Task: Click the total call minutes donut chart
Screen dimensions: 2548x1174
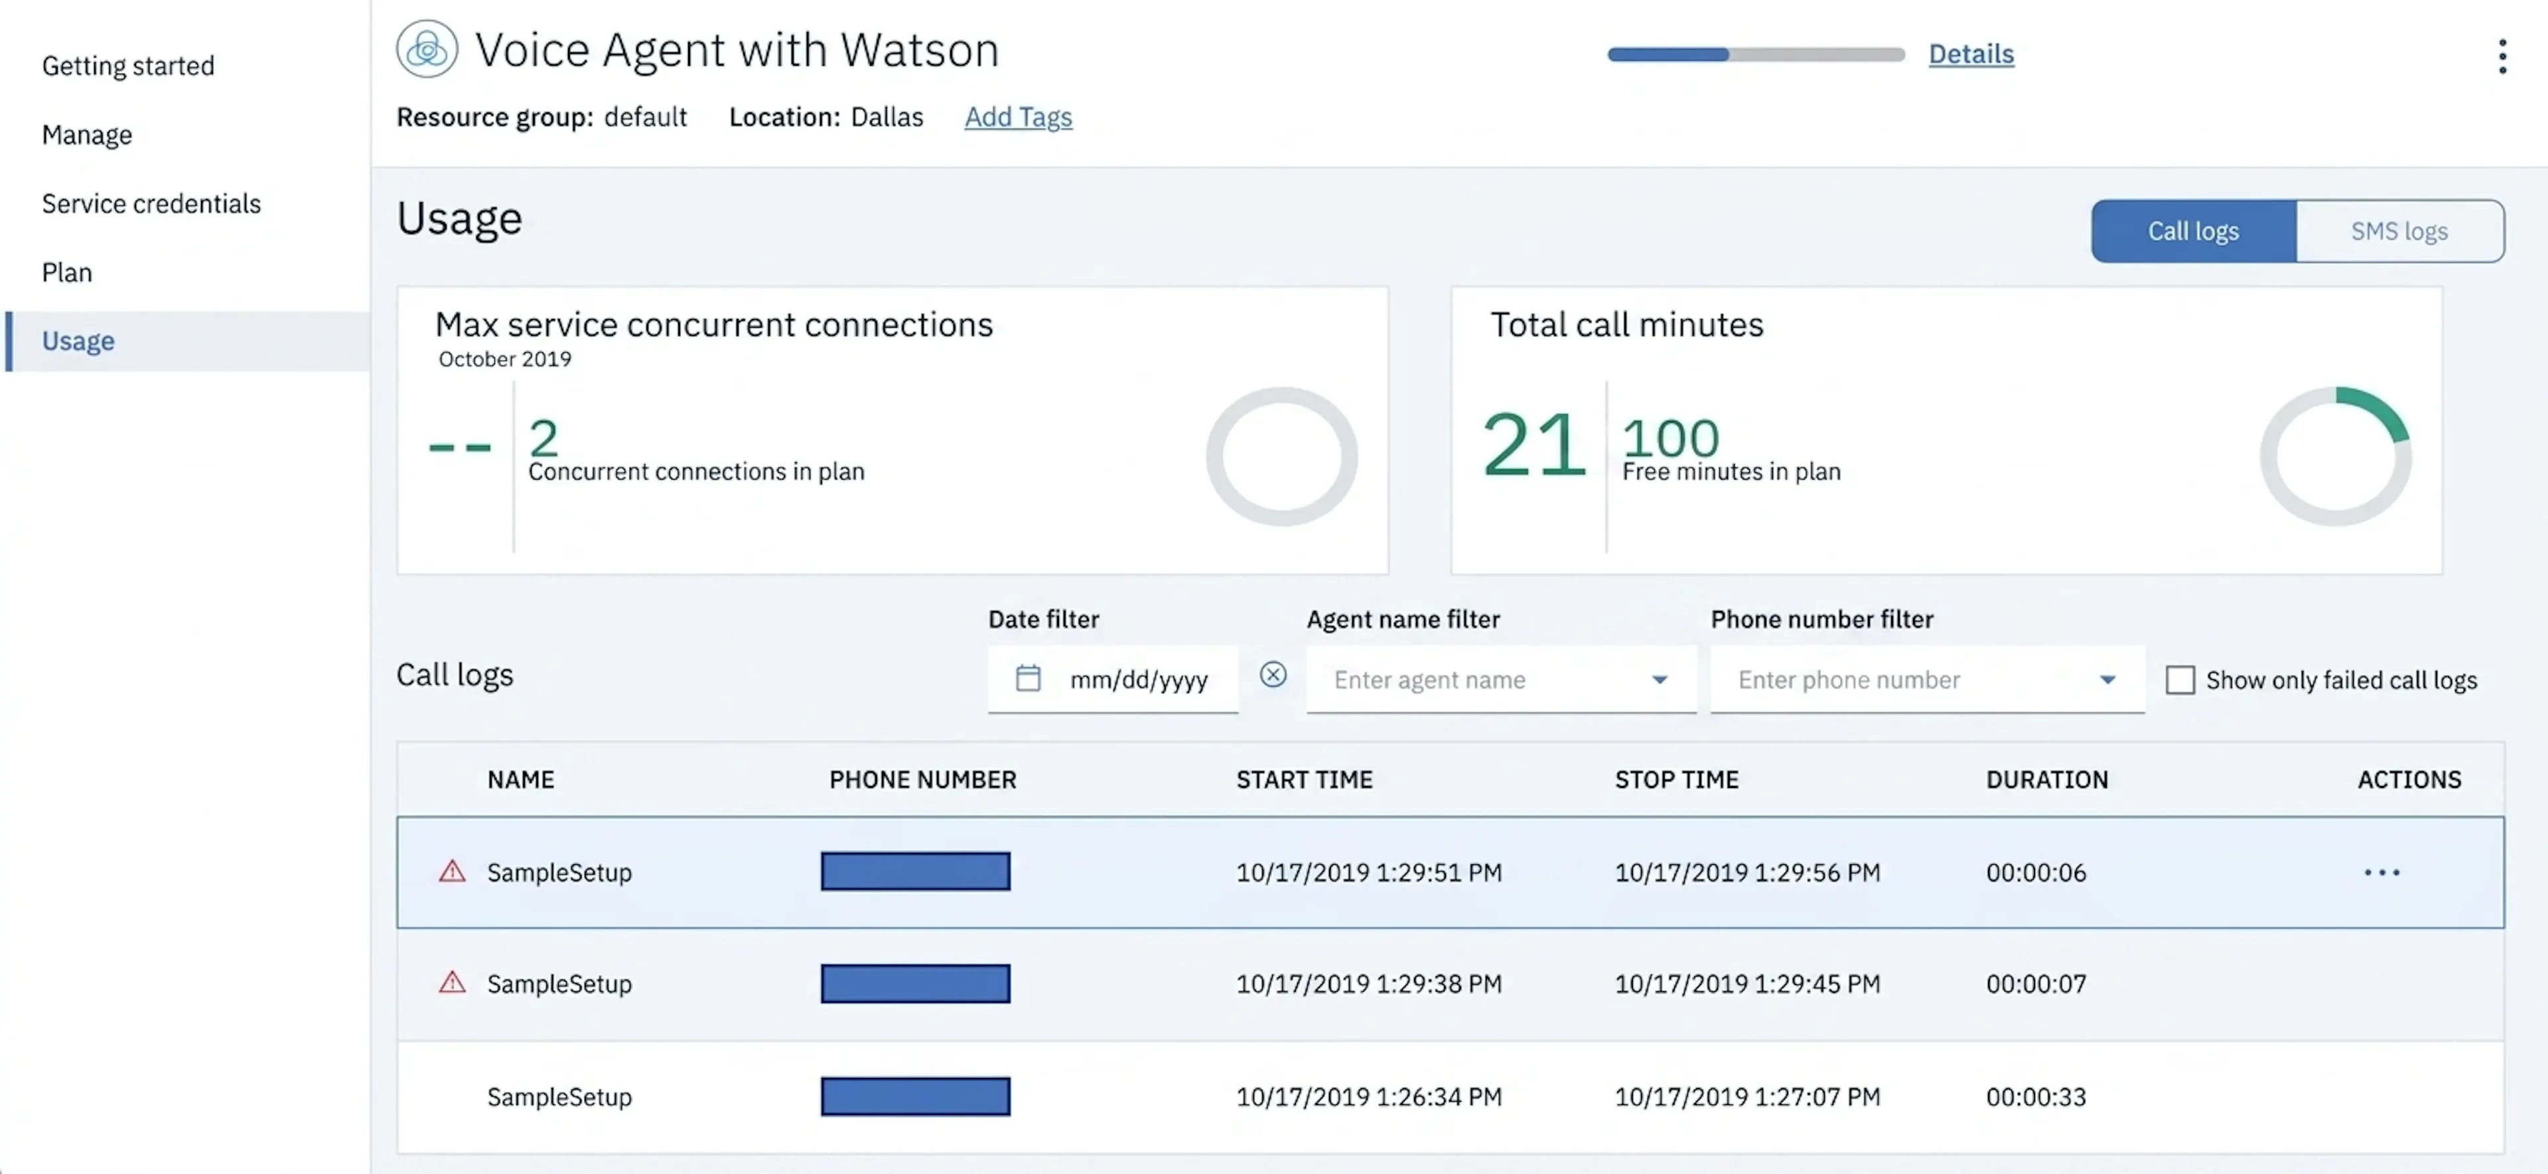Action: (x=2334, y=456)
